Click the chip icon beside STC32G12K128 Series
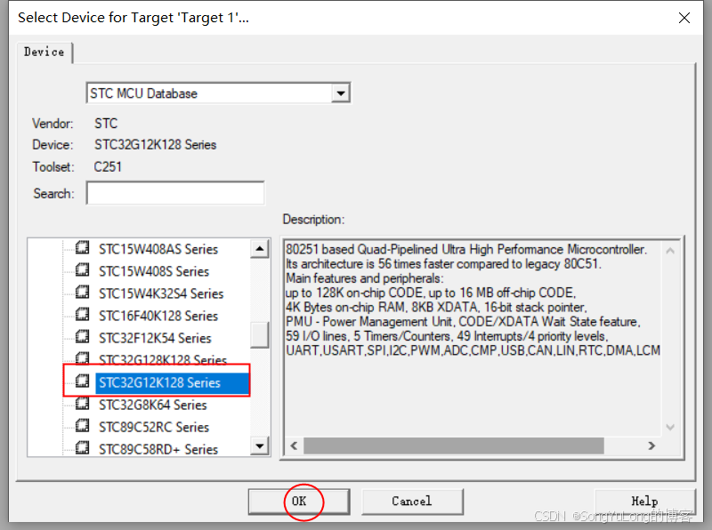The image size is (712, 530). 82,381
